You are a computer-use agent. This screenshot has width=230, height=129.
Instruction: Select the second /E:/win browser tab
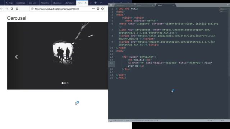(x=57, y=3)
